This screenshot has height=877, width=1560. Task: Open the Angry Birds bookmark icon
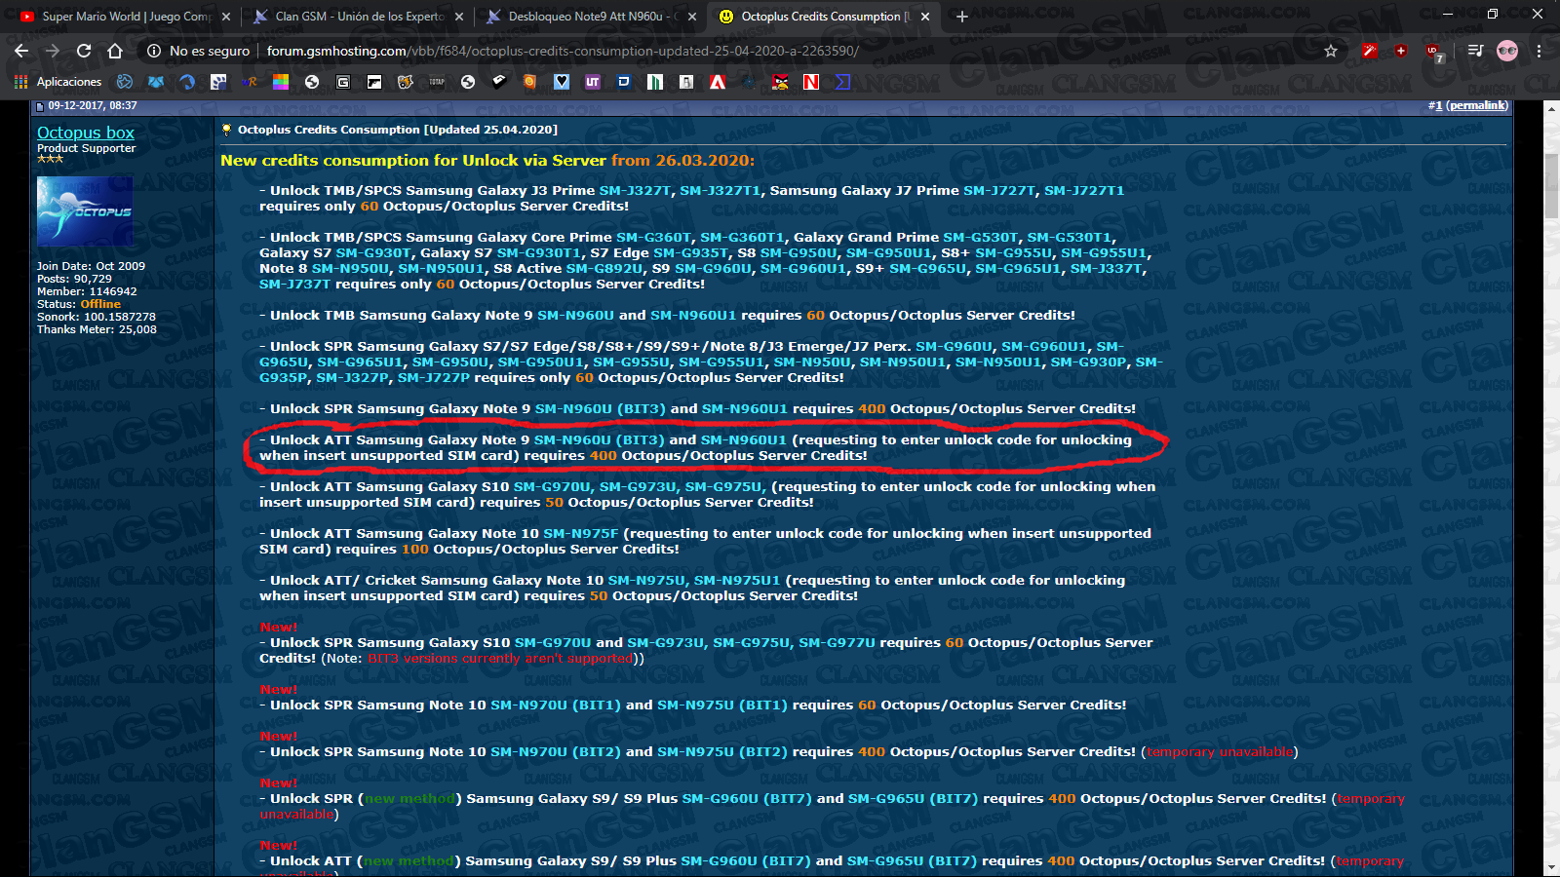tap(780, 82)
